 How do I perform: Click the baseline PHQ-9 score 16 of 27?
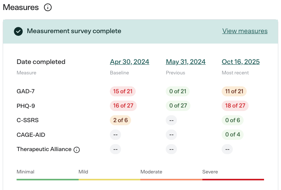(123, 106)
